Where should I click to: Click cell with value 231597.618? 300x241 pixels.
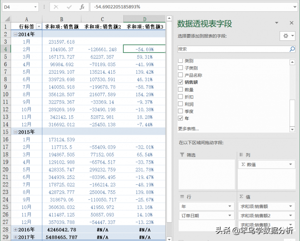62,42
